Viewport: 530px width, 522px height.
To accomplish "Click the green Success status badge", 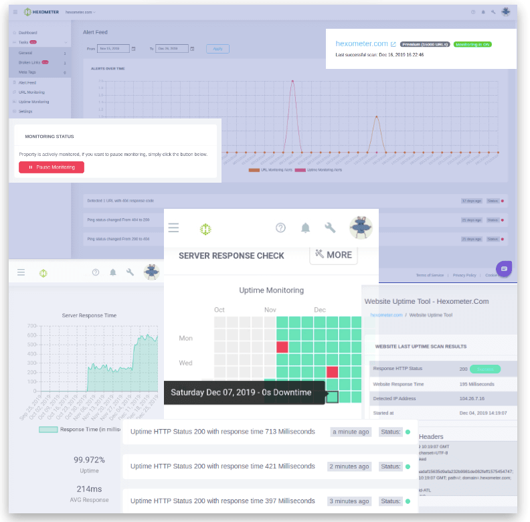I will [x=485, y=369].
